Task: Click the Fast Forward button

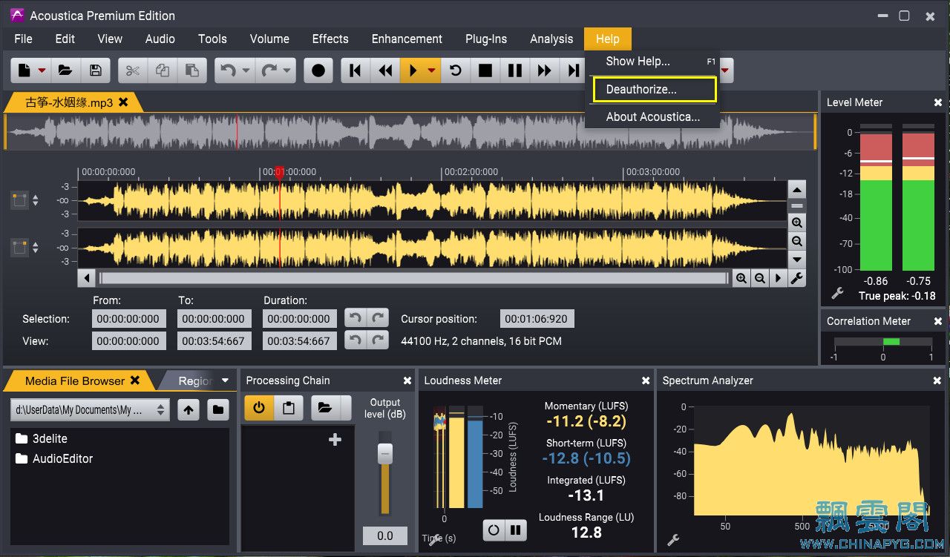Action: [545, 70]
